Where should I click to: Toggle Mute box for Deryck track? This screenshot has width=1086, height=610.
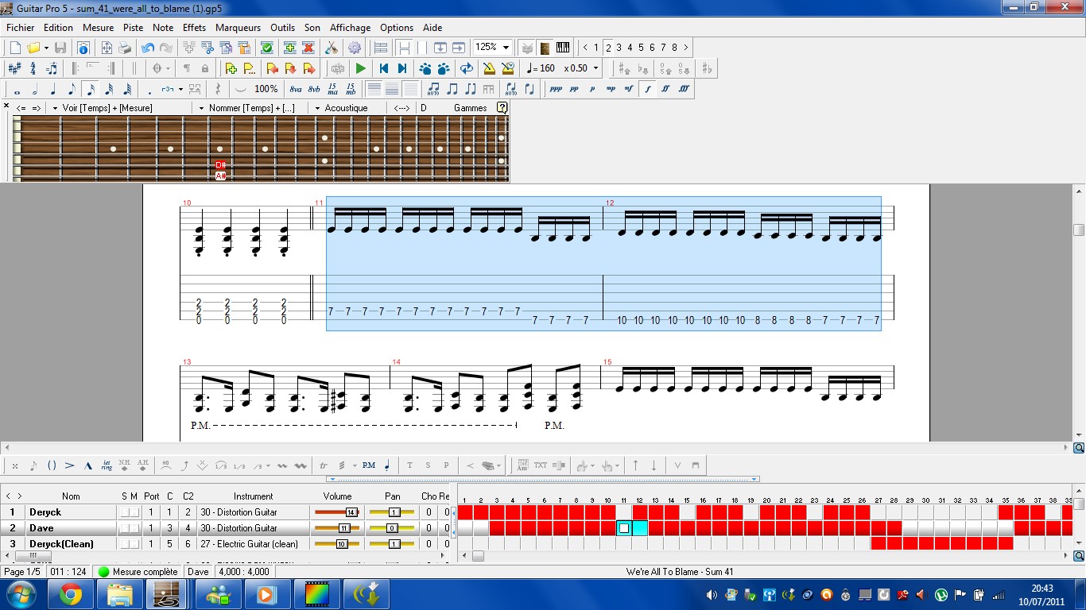pos(134,512)
